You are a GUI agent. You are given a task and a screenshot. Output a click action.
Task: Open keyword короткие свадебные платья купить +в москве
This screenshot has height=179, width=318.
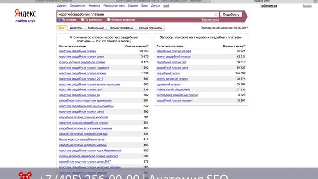pos(89,84)
